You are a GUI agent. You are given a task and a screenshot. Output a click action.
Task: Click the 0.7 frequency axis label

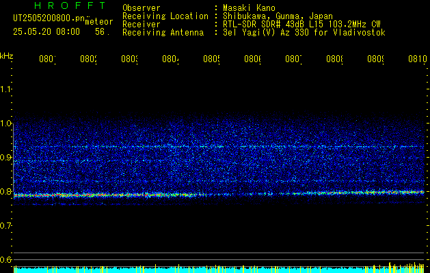click(x=5, y=225)
